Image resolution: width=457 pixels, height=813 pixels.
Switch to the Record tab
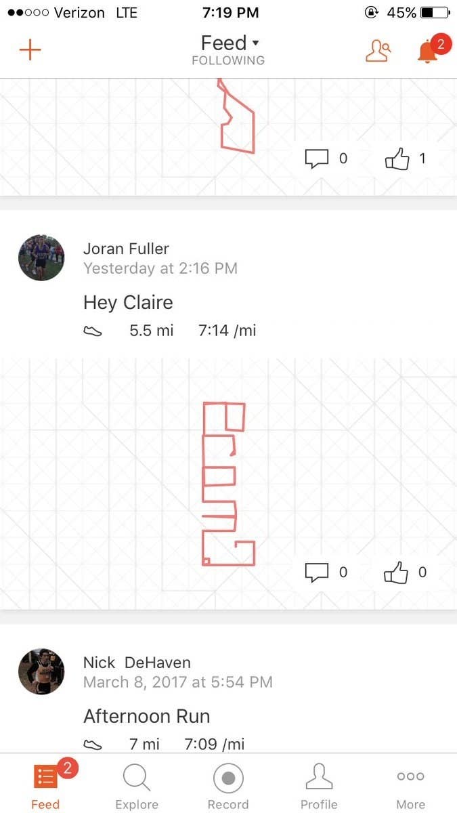pos(228,786)
